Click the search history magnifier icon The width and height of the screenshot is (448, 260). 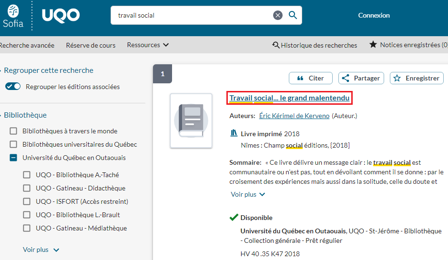tap(276, 45)
